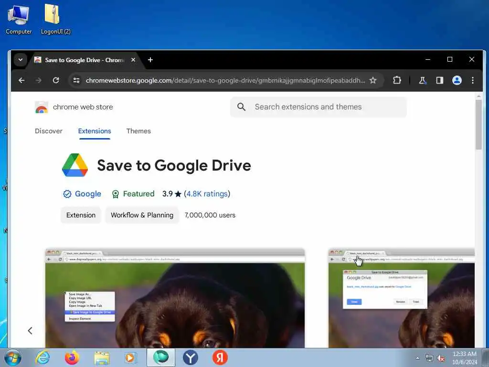Toggle the Chrome side panel icon
The image size is (489, 367).
pyautogui.click(x=440, y=80)
